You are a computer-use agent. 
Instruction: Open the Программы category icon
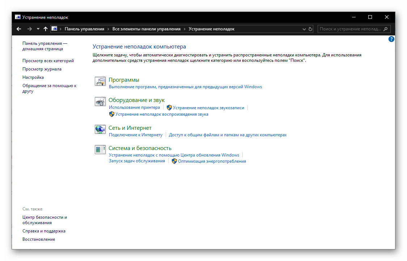tap(100, 81)
